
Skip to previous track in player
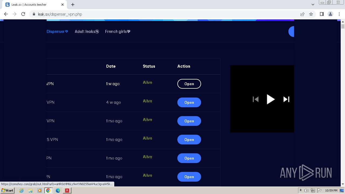tap(256, 99)
